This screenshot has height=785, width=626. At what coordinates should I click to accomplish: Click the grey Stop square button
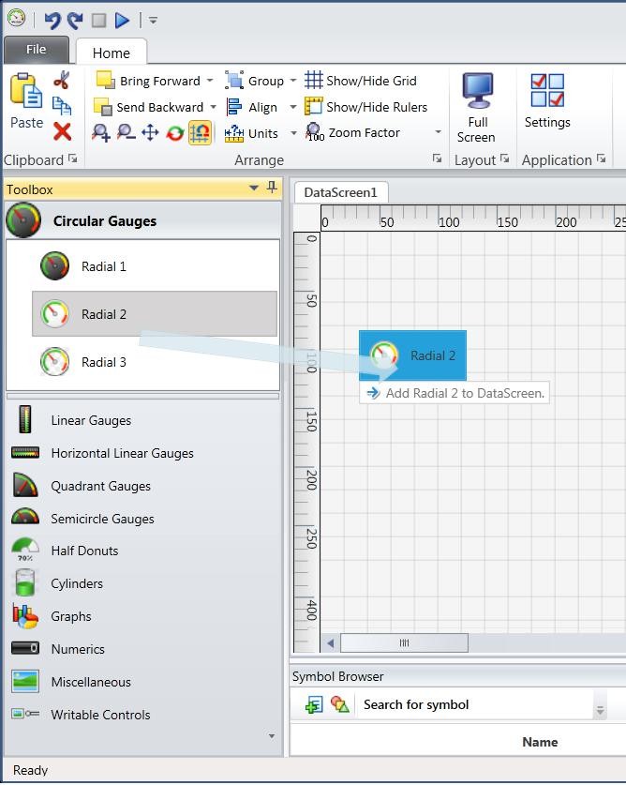(x=98, y=21)
